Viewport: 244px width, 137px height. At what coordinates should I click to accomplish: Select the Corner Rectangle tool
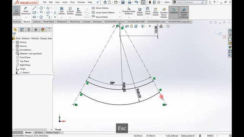pos(34,13)
